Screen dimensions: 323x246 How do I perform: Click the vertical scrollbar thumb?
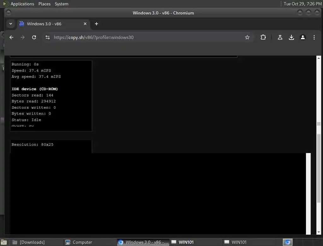click(x=319, y=168)
